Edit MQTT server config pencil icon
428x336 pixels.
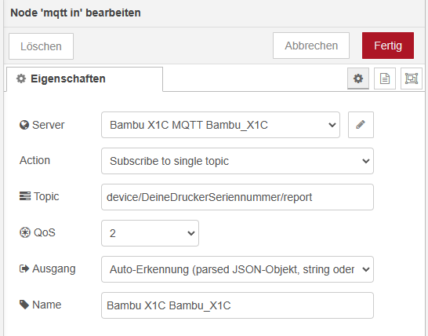361,125
